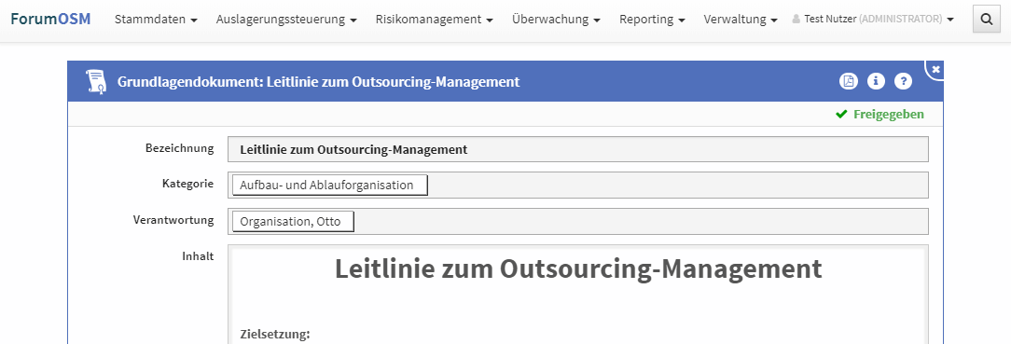
Task: Select the Aufbau- und Ablauforganisation category tag
Action: coord(330,185)
